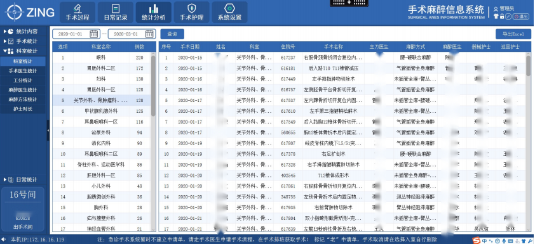Switch to the 统计分析 top tab
Screen dimensions: 535x244
pos(154,12)
